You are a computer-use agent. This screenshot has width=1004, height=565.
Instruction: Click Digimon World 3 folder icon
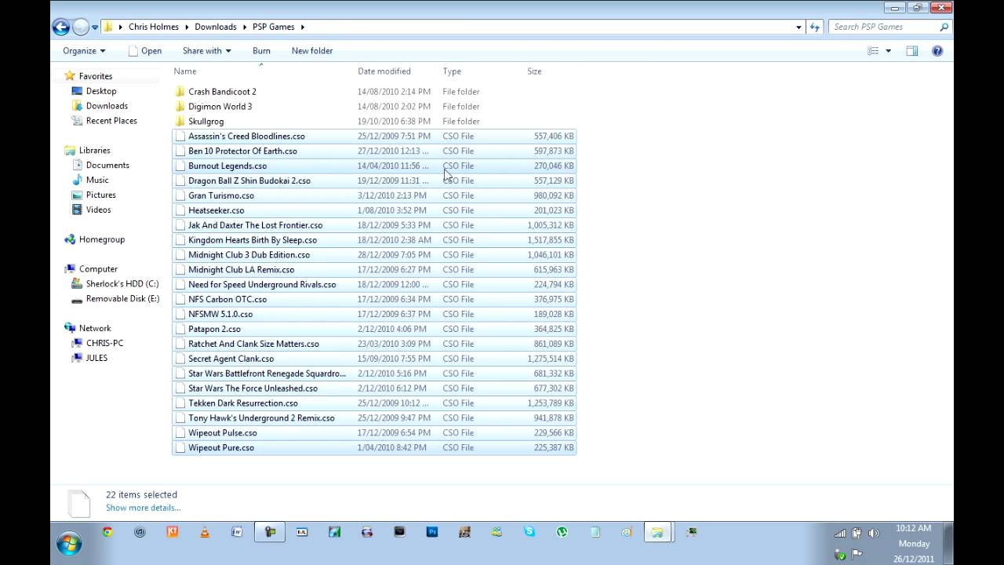click(x=180, y=107)
